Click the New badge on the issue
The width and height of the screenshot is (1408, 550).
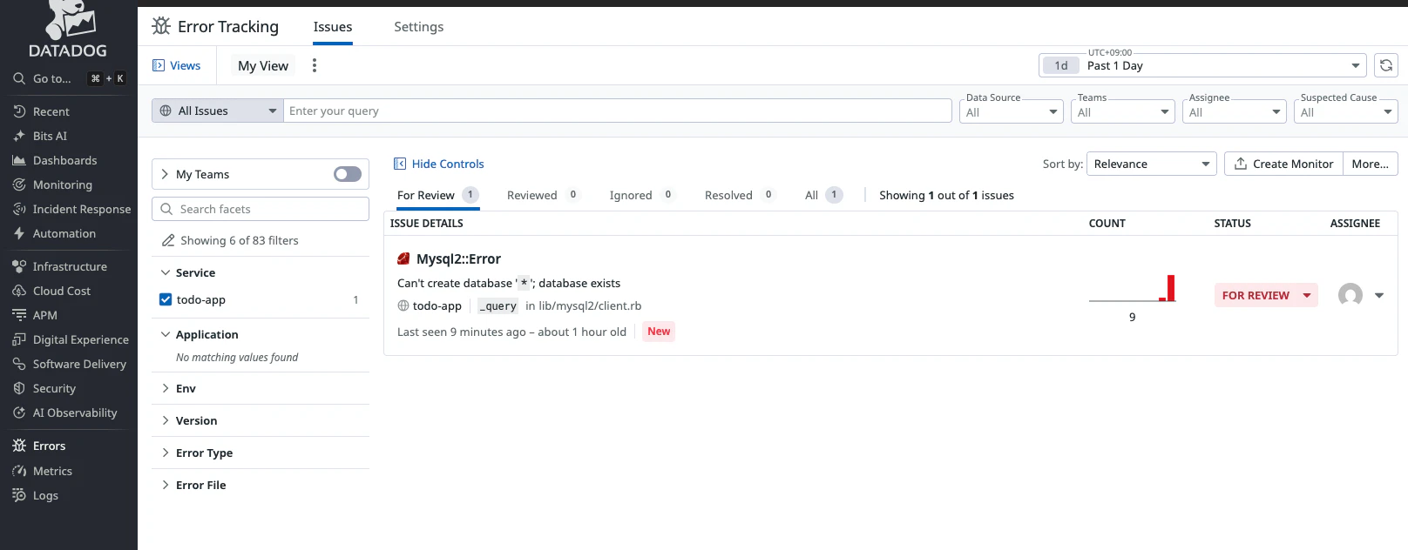[659, 332]
